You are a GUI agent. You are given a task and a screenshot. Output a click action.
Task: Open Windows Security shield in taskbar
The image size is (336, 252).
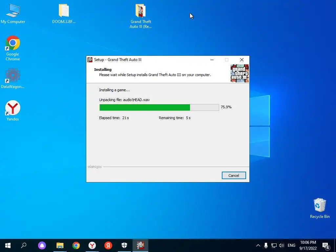pyautogui.click(x=124, y=245)
